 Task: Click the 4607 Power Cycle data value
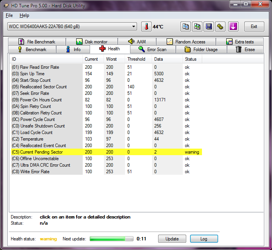pos(159,119)
